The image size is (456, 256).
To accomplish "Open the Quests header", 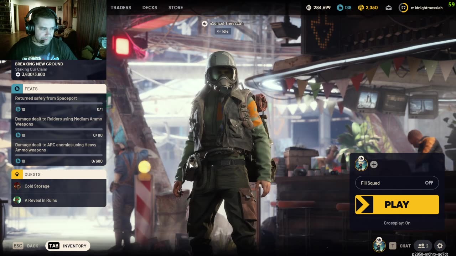I will pos(59,174).
